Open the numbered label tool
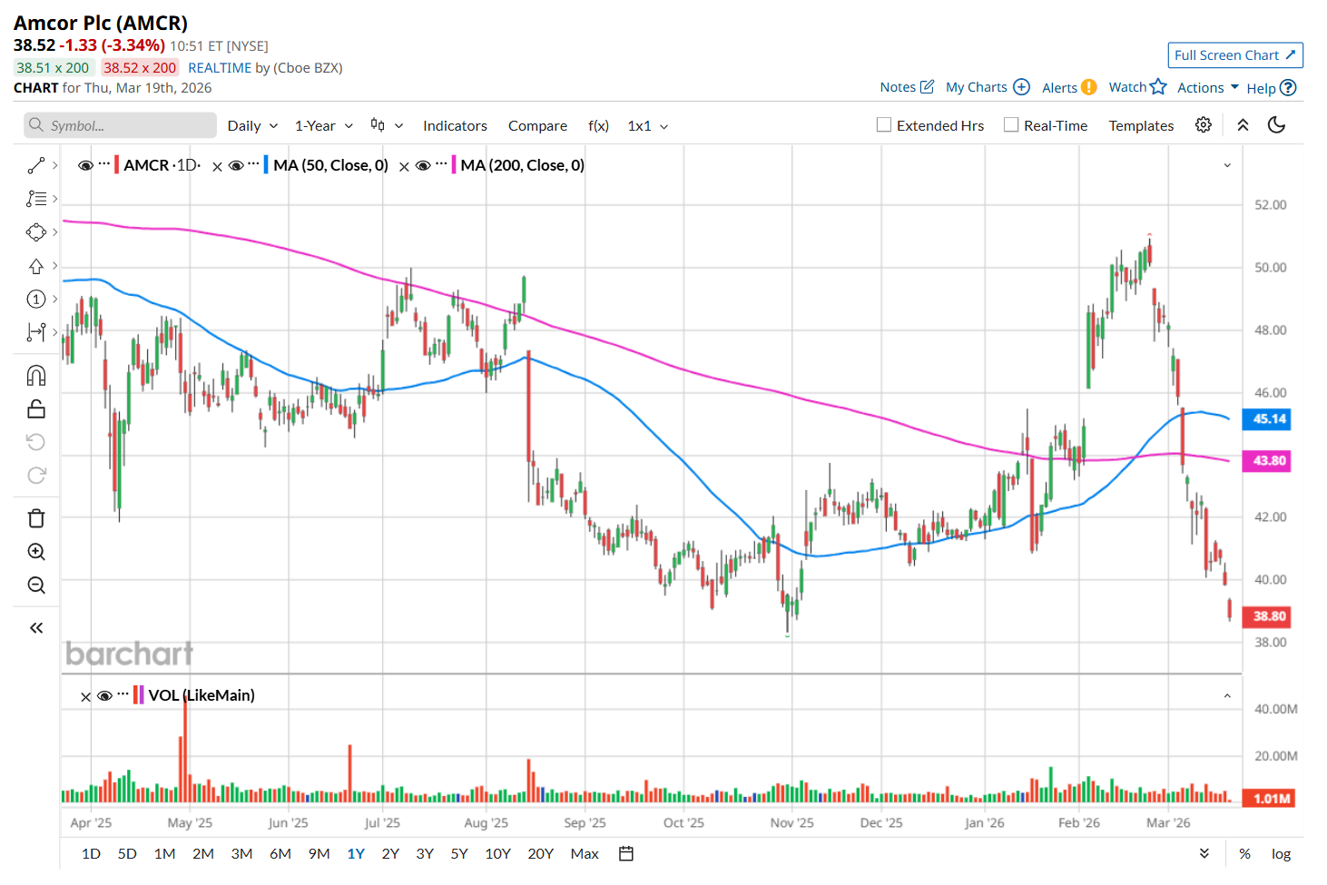Screen dimensions: 1327x885 click(x=36, y=299)
